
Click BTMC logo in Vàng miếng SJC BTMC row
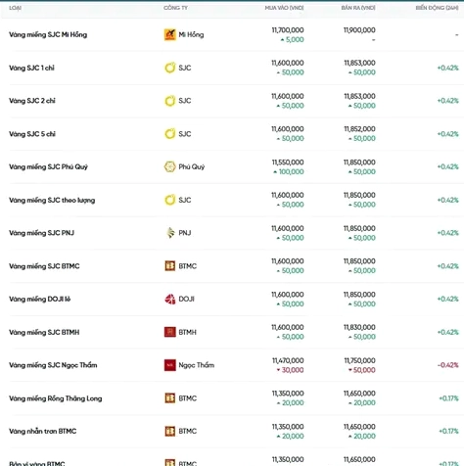point(169,266)
